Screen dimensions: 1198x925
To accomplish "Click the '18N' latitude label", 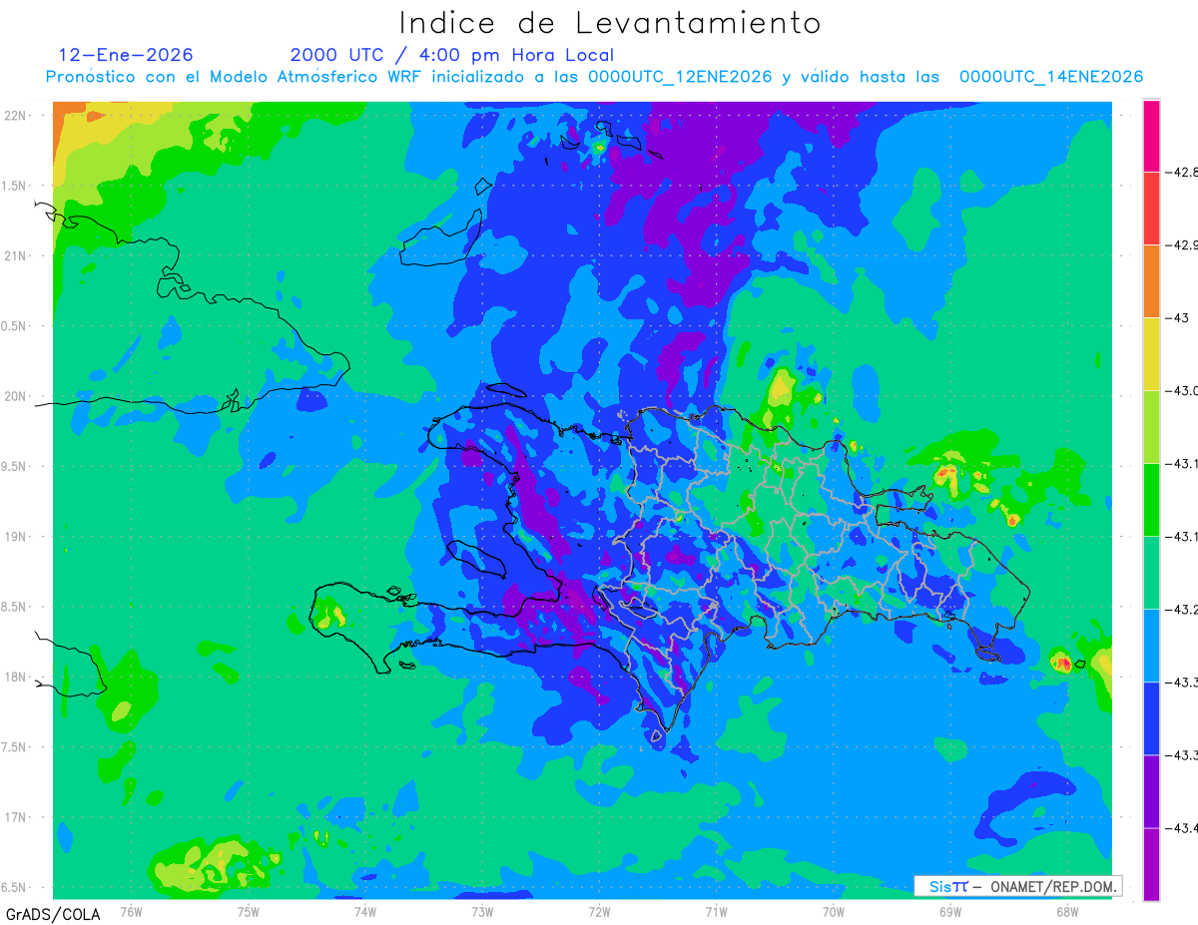I will tap(16, 678).
